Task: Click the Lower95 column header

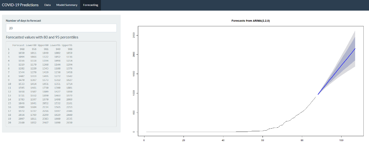Action: 55,45
